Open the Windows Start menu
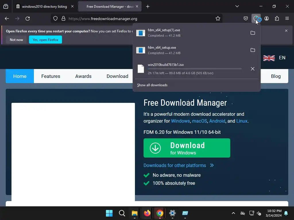This screenshot has height=220, width=294. (109, 213)
